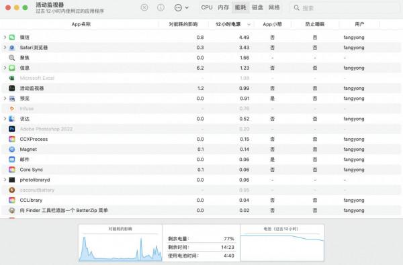Click 是 App小憩 value in 邮件 row
Image resolution: width=403 pixels, height=265 pixels.
tap(273, 160)
